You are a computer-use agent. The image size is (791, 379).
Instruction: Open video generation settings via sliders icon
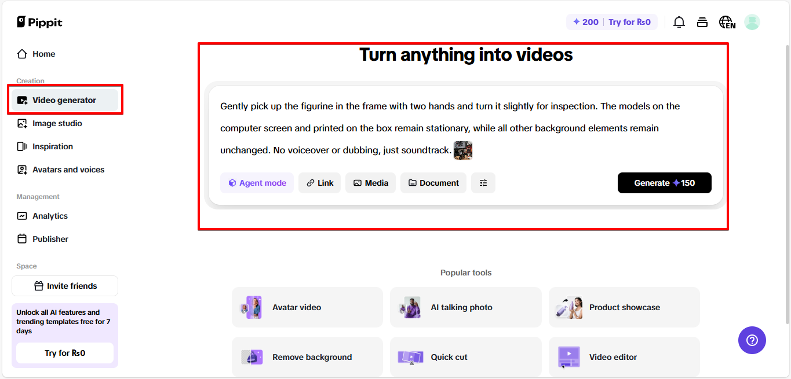coord(483,182)
